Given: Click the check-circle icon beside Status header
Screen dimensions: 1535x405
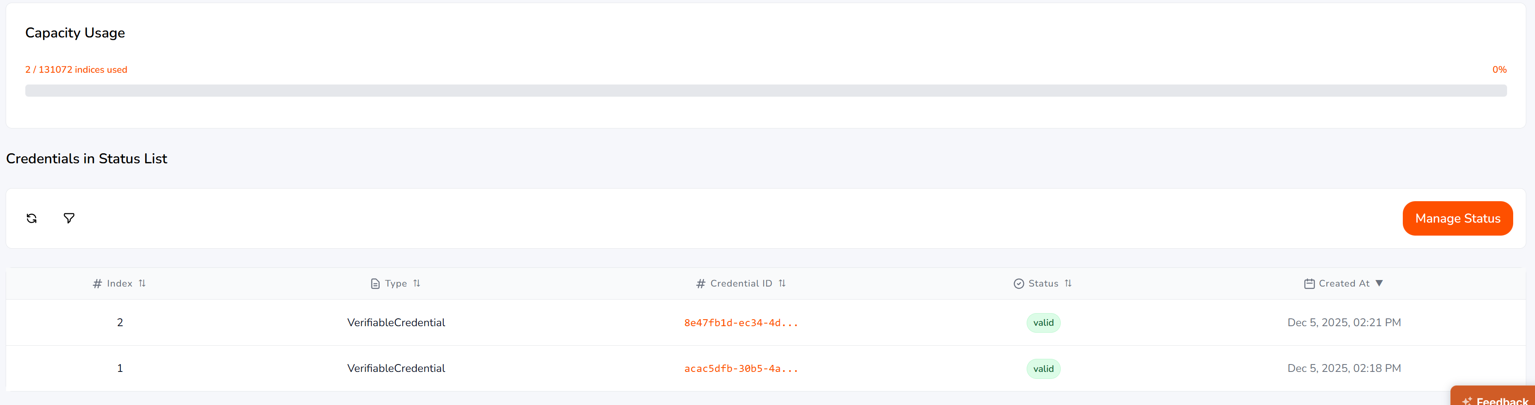Looking at the screenshot, I should 1019,283.
